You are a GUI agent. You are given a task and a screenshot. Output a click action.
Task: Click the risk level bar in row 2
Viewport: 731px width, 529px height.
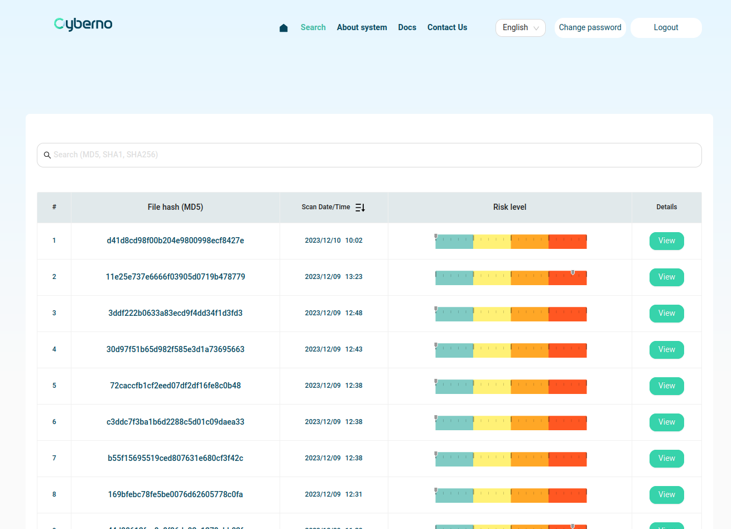pos(511,278)
